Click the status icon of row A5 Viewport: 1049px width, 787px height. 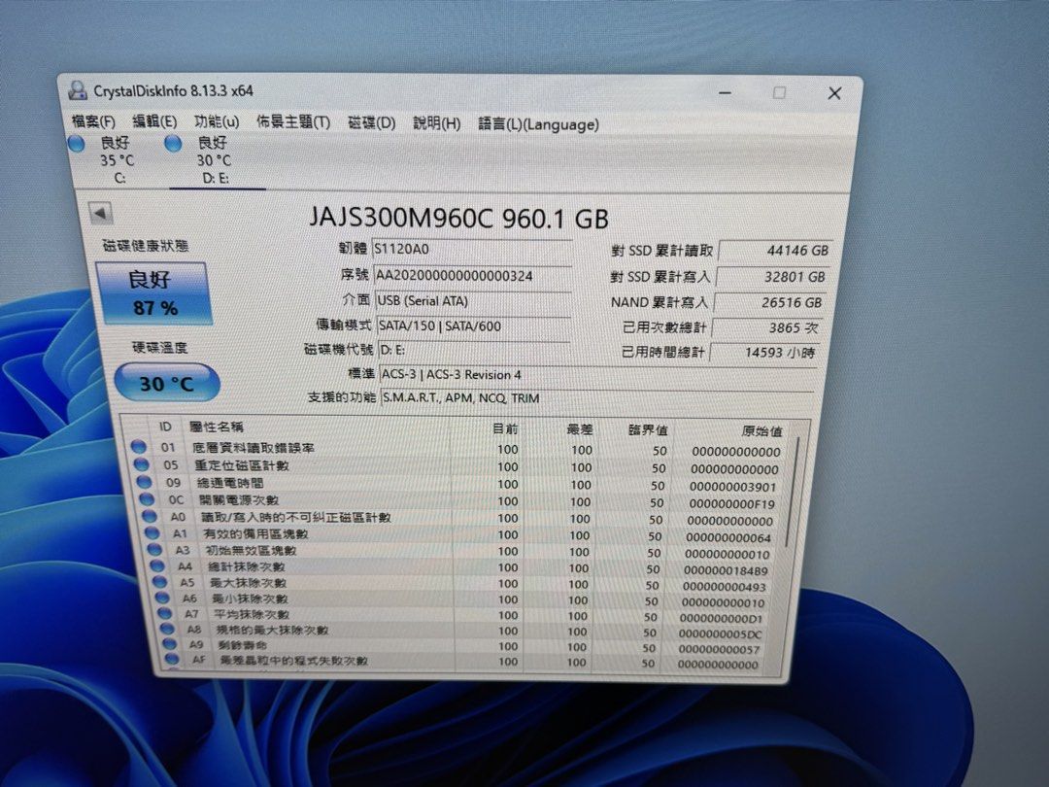160,582
